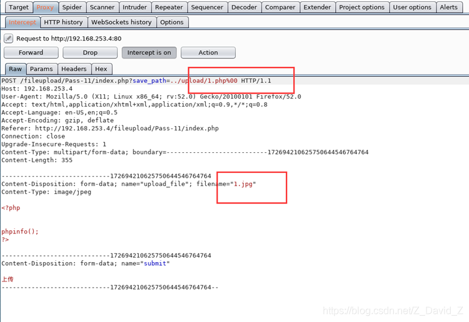
Task: Click the 上传 body value
Action: [8, 280]
